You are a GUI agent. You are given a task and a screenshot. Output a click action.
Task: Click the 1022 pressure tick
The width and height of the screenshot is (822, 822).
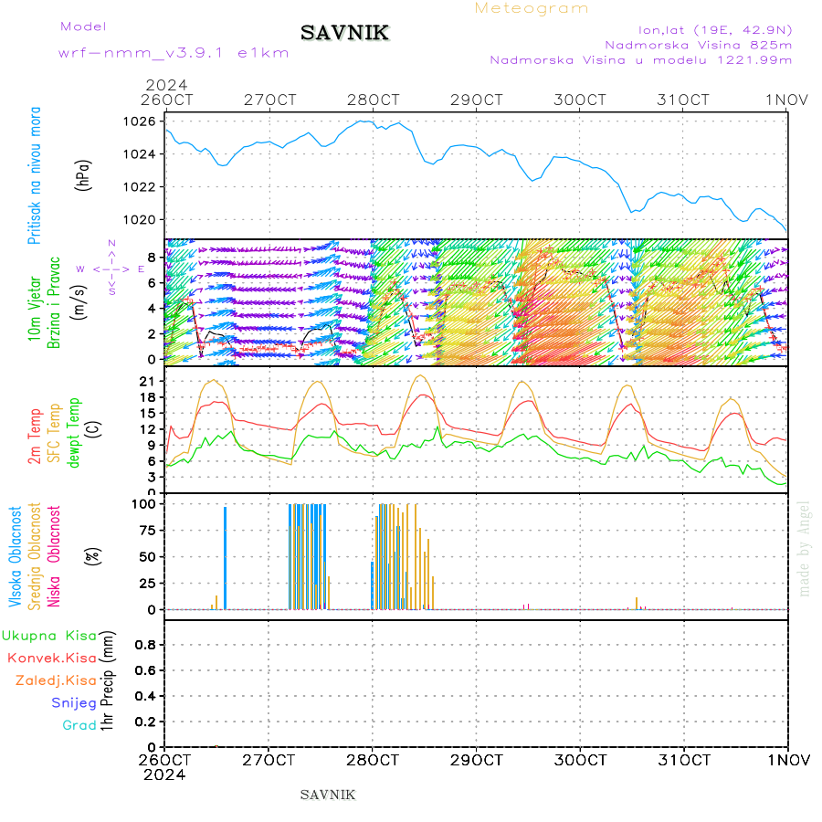pyautogui.click(x=140, y=187)
